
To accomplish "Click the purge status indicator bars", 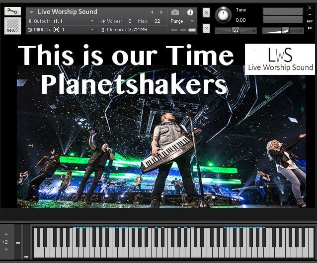I will click(183, 30).
